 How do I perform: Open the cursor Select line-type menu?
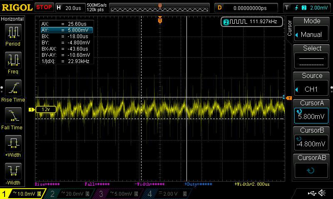312,58
